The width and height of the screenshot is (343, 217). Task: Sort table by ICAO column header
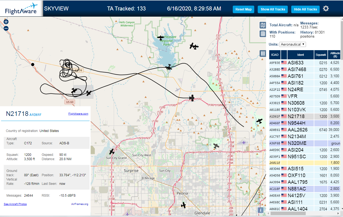275,55
